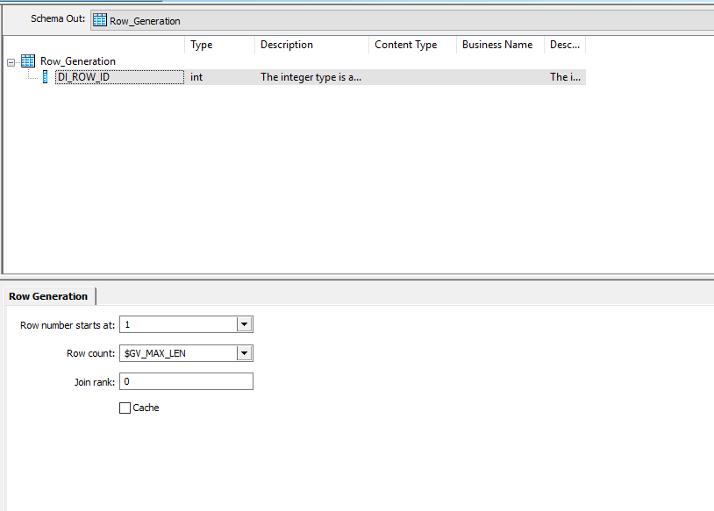The height and width of the screenshot is (511, 714).
Task: Collapse the Row_Generation tree node
Action: [x=11, y=62]
